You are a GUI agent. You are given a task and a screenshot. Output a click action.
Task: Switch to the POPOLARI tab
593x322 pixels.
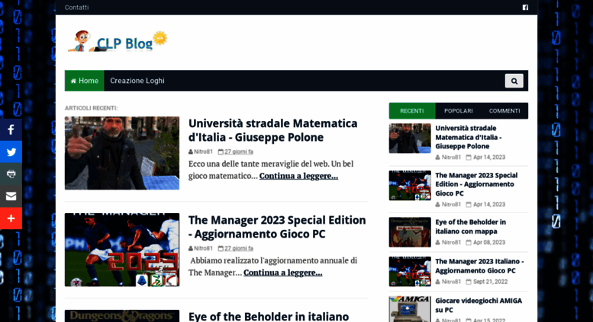point(459,111)
